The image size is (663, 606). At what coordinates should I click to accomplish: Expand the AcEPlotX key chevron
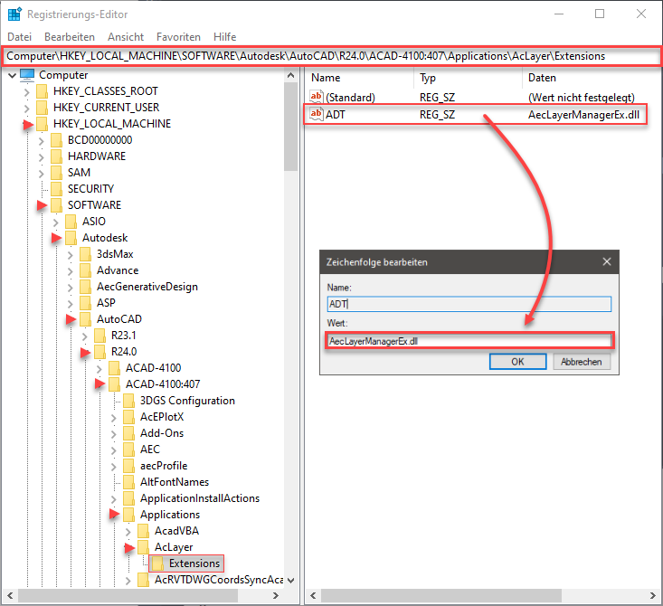pyautogui.click(x=113, y=417)
